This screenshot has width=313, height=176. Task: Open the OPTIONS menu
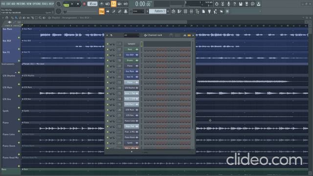coord(37,3)
